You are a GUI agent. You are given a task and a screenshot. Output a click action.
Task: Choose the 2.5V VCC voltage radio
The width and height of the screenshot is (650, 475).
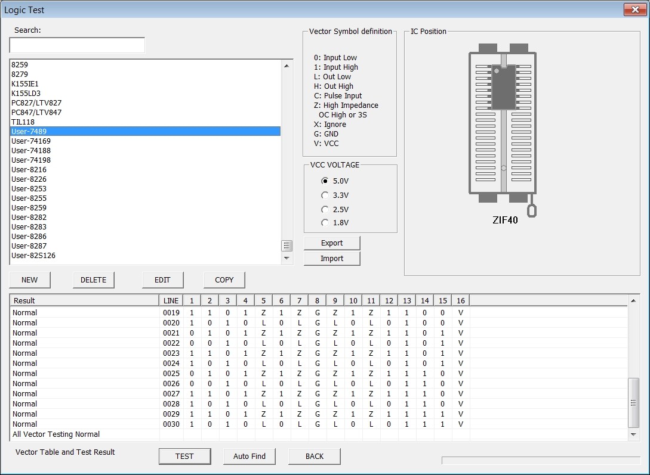click(x=335, y=209)
